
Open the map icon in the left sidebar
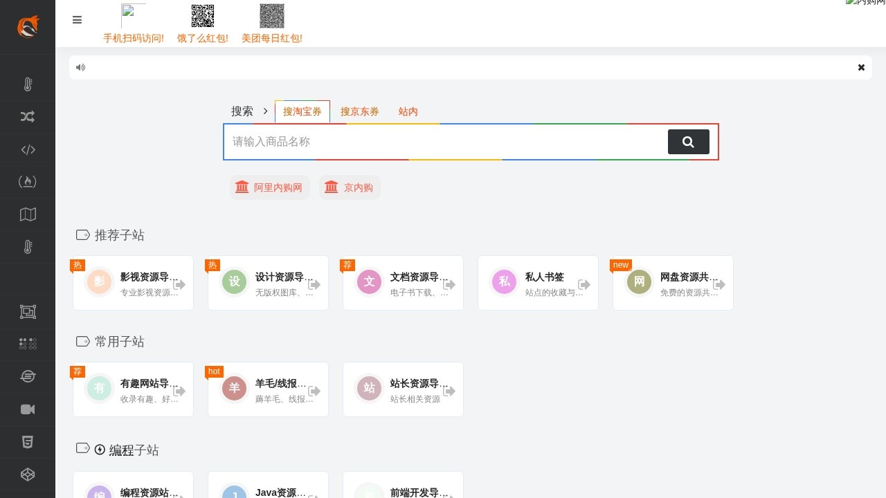pyautogui.click(x=28, y=214)
